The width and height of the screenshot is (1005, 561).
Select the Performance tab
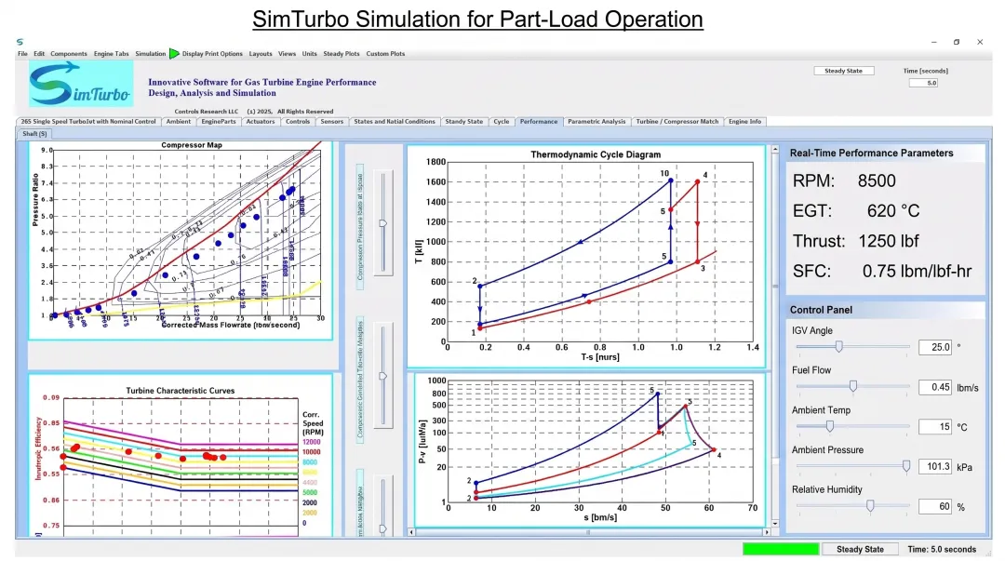(x=539, y=121)
